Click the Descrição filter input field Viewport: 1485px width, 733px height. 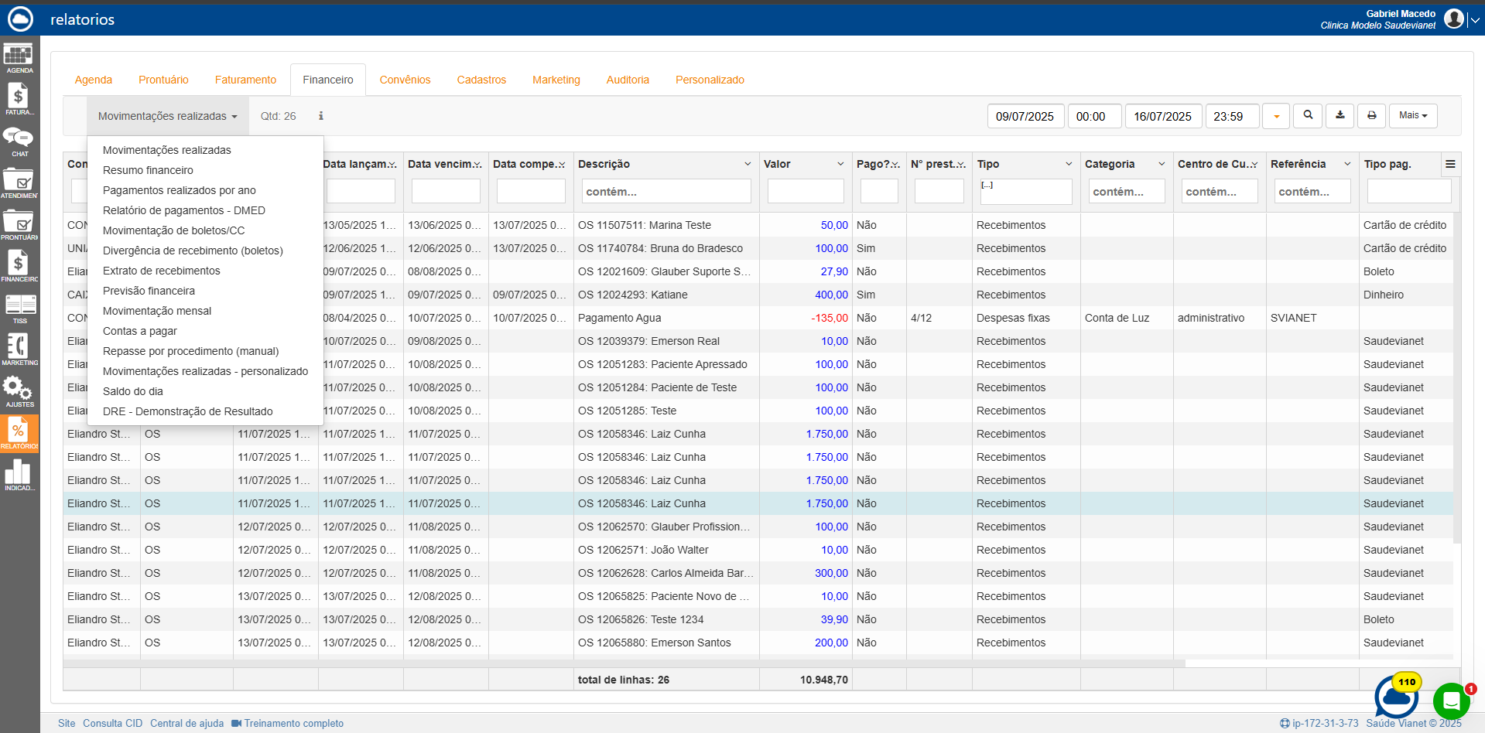pos(666,192)
